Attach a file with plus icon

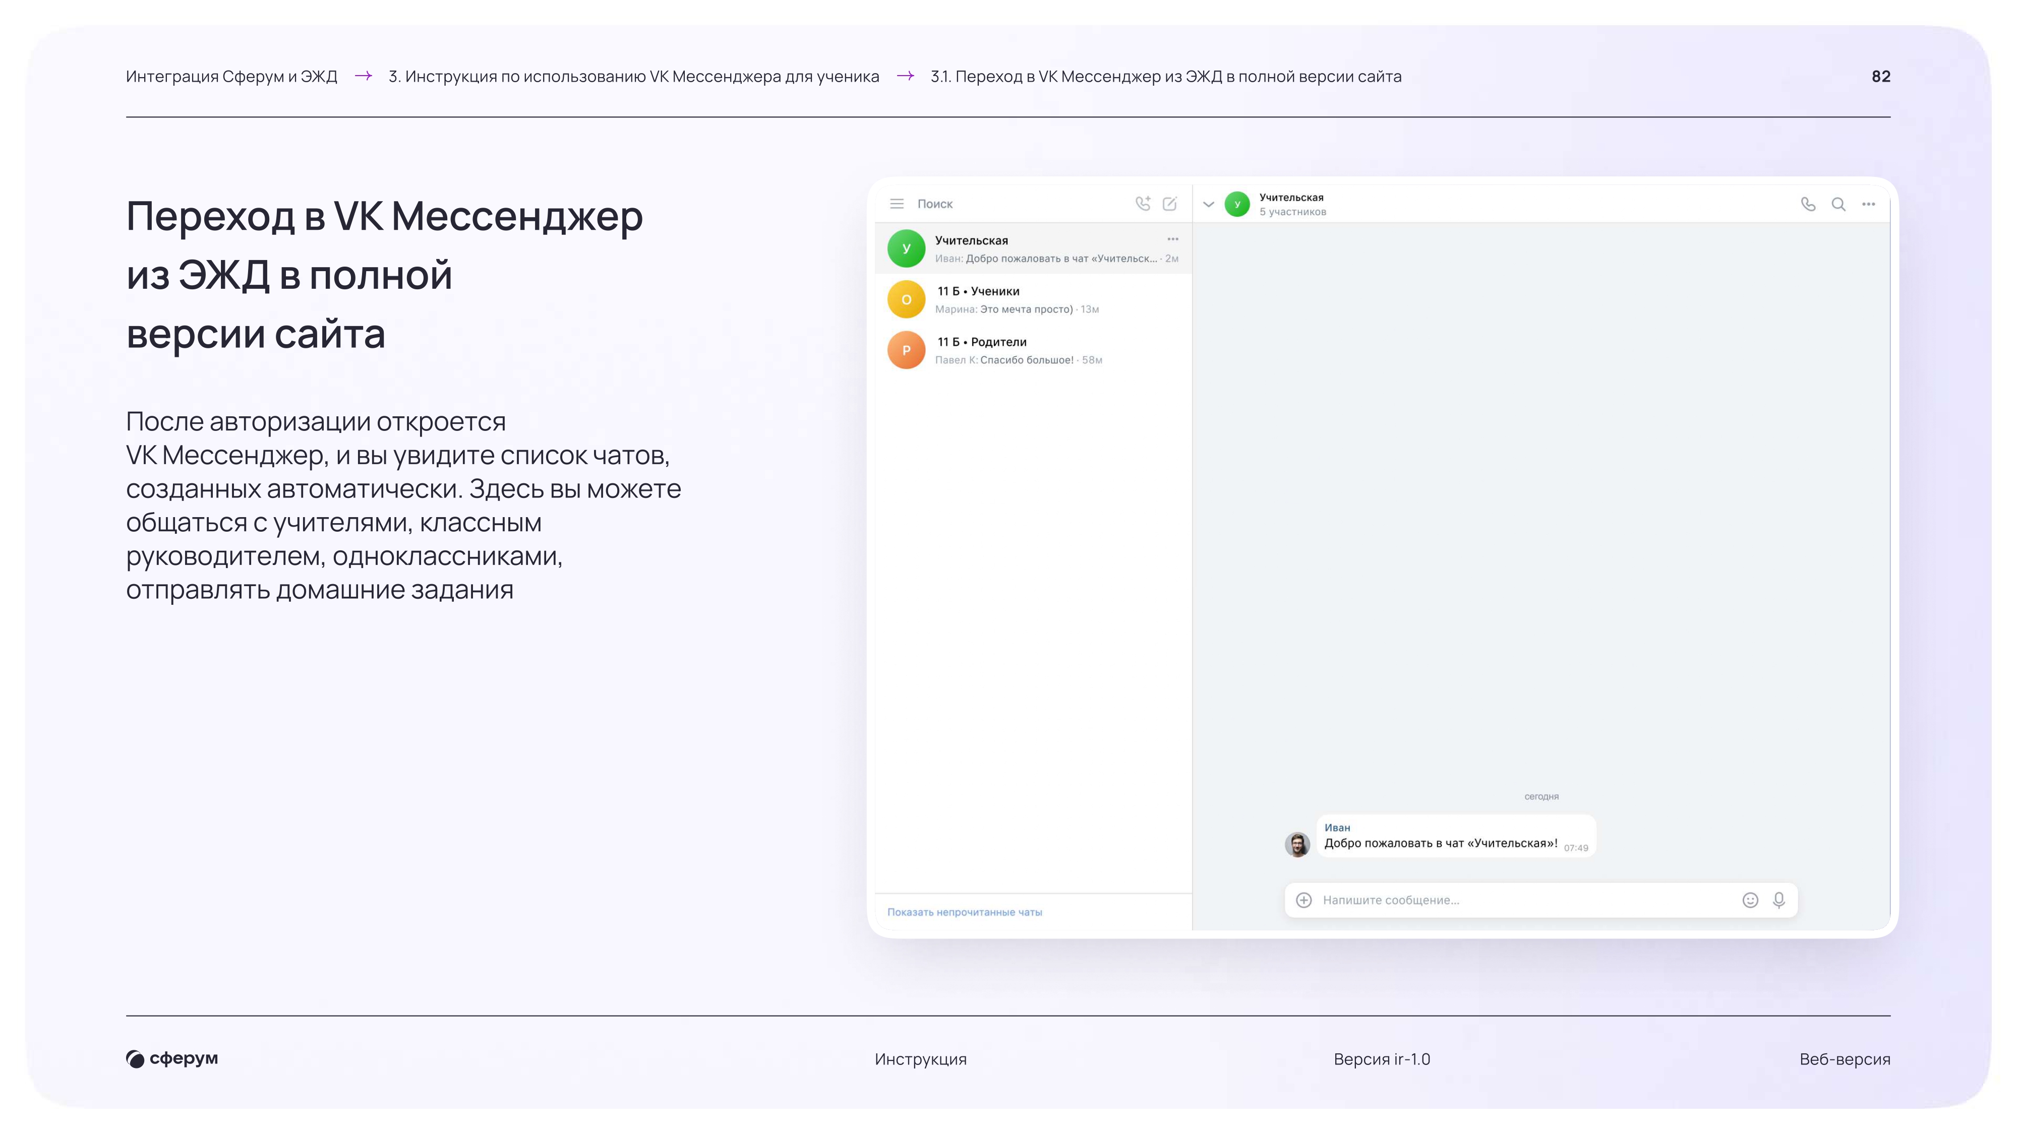pos(1303,900)
